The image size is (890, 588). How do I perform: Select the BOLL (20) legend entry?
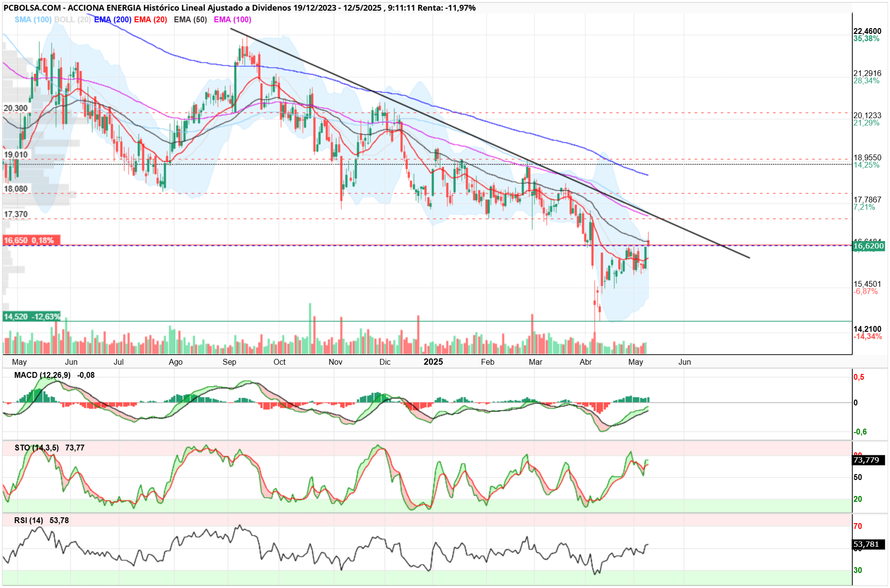click(x=73, y=19)
